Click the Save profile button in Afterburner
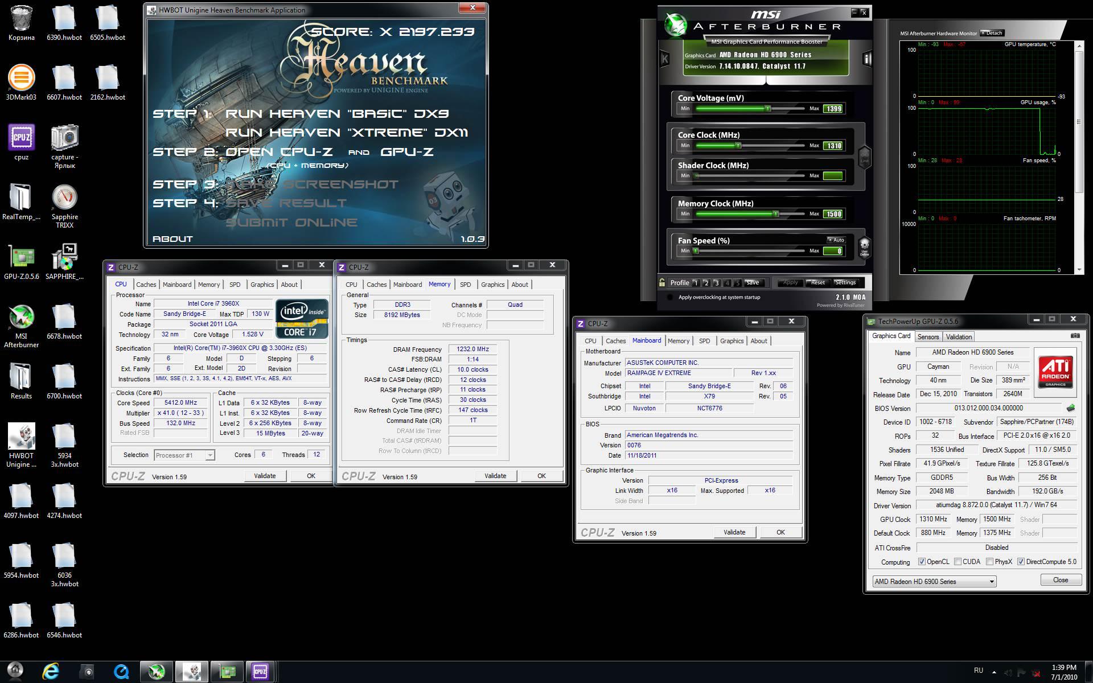The width and height of the screenshot is (1093, 683). tap(753, 282)
